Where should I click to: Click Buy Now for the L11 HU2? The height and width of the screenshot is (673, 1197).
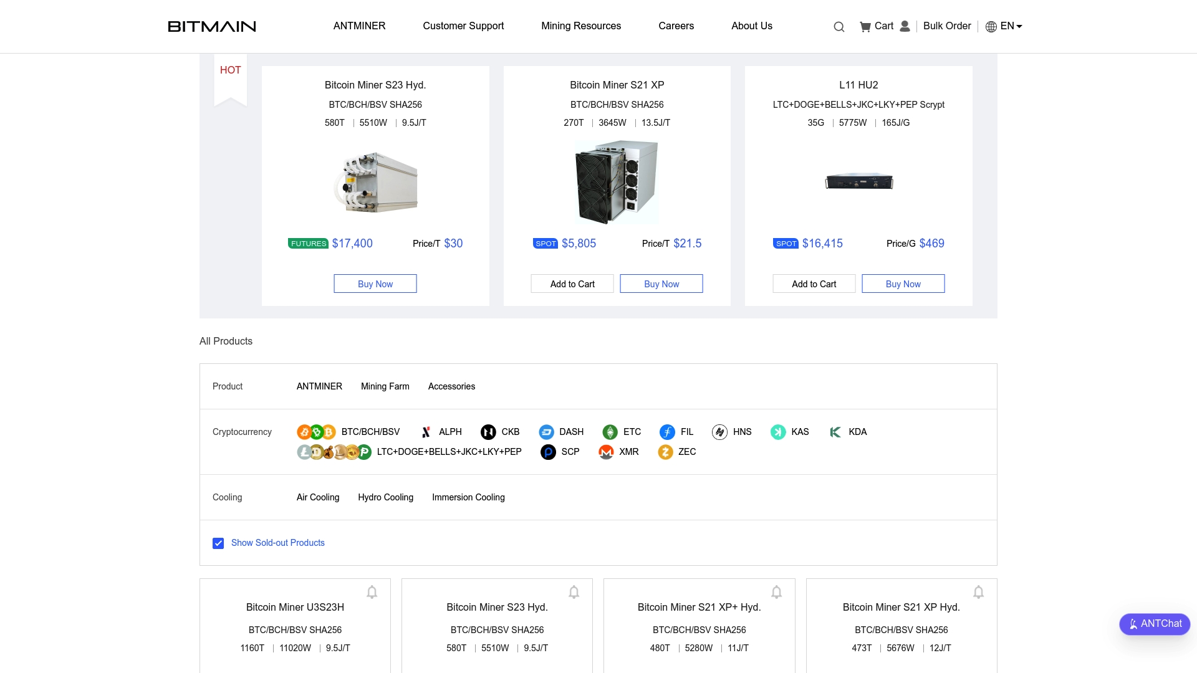click(903, 284)
